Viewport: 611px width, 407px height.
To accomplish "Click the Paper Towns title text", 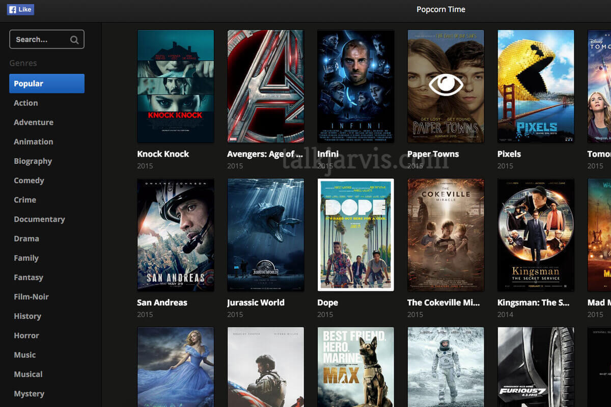I will [x=433, y=154].
